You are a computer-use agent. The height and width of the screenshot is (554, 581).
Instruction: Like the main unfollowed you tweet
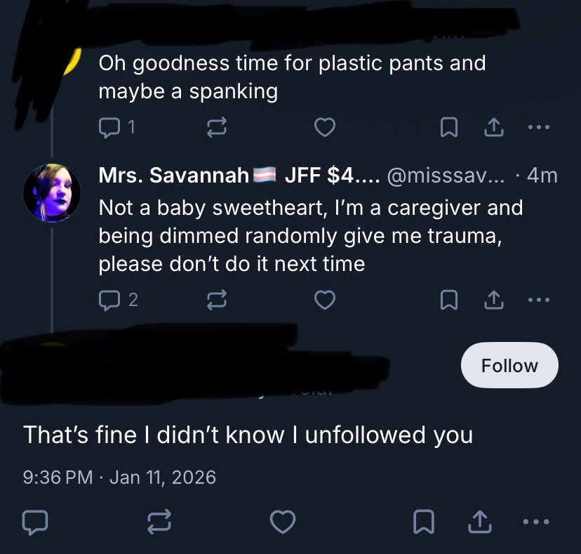(x=282, y=522)
